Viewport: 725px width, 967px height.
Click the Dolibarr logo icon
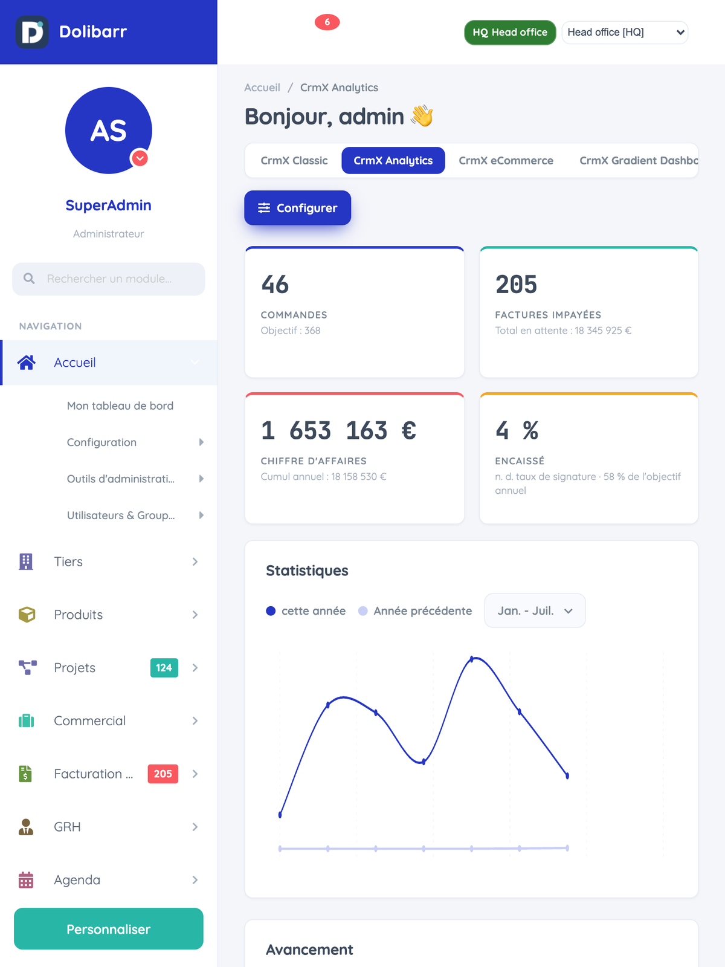(x=32, y=32)
